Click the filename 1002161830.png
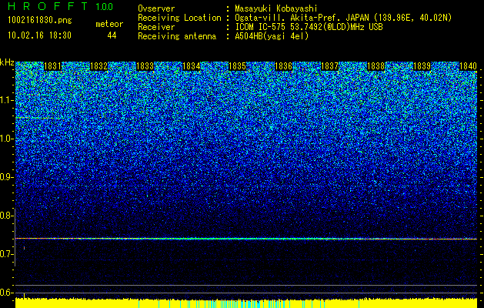 point(40,21)
